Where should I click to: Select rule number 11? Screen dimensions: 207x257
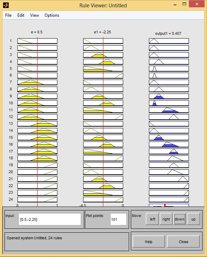pyautogui.click(x=11, y=110)
